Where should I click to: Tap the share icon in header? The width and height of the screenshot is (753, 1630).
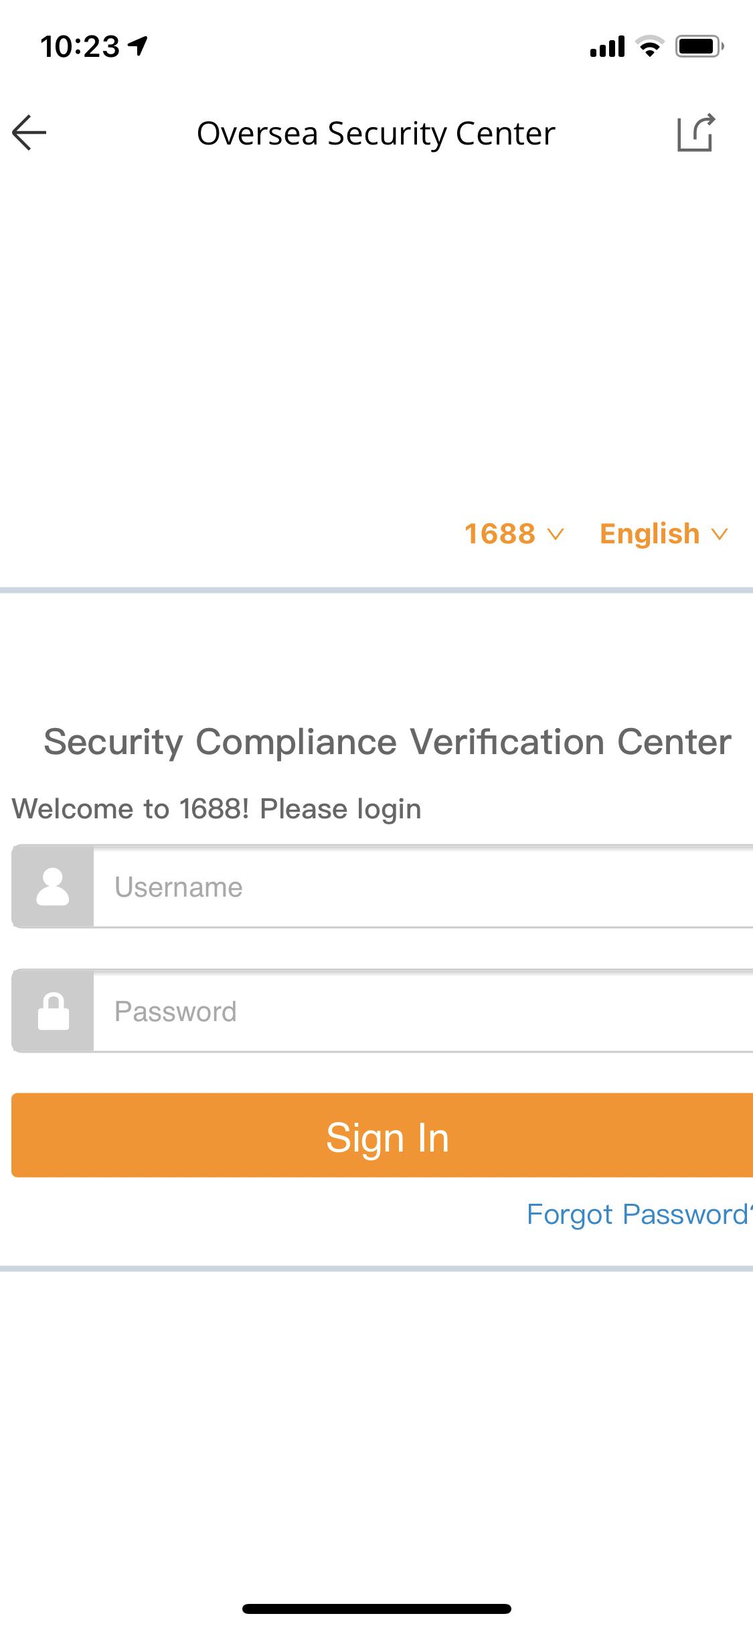[x=696, y=132]
